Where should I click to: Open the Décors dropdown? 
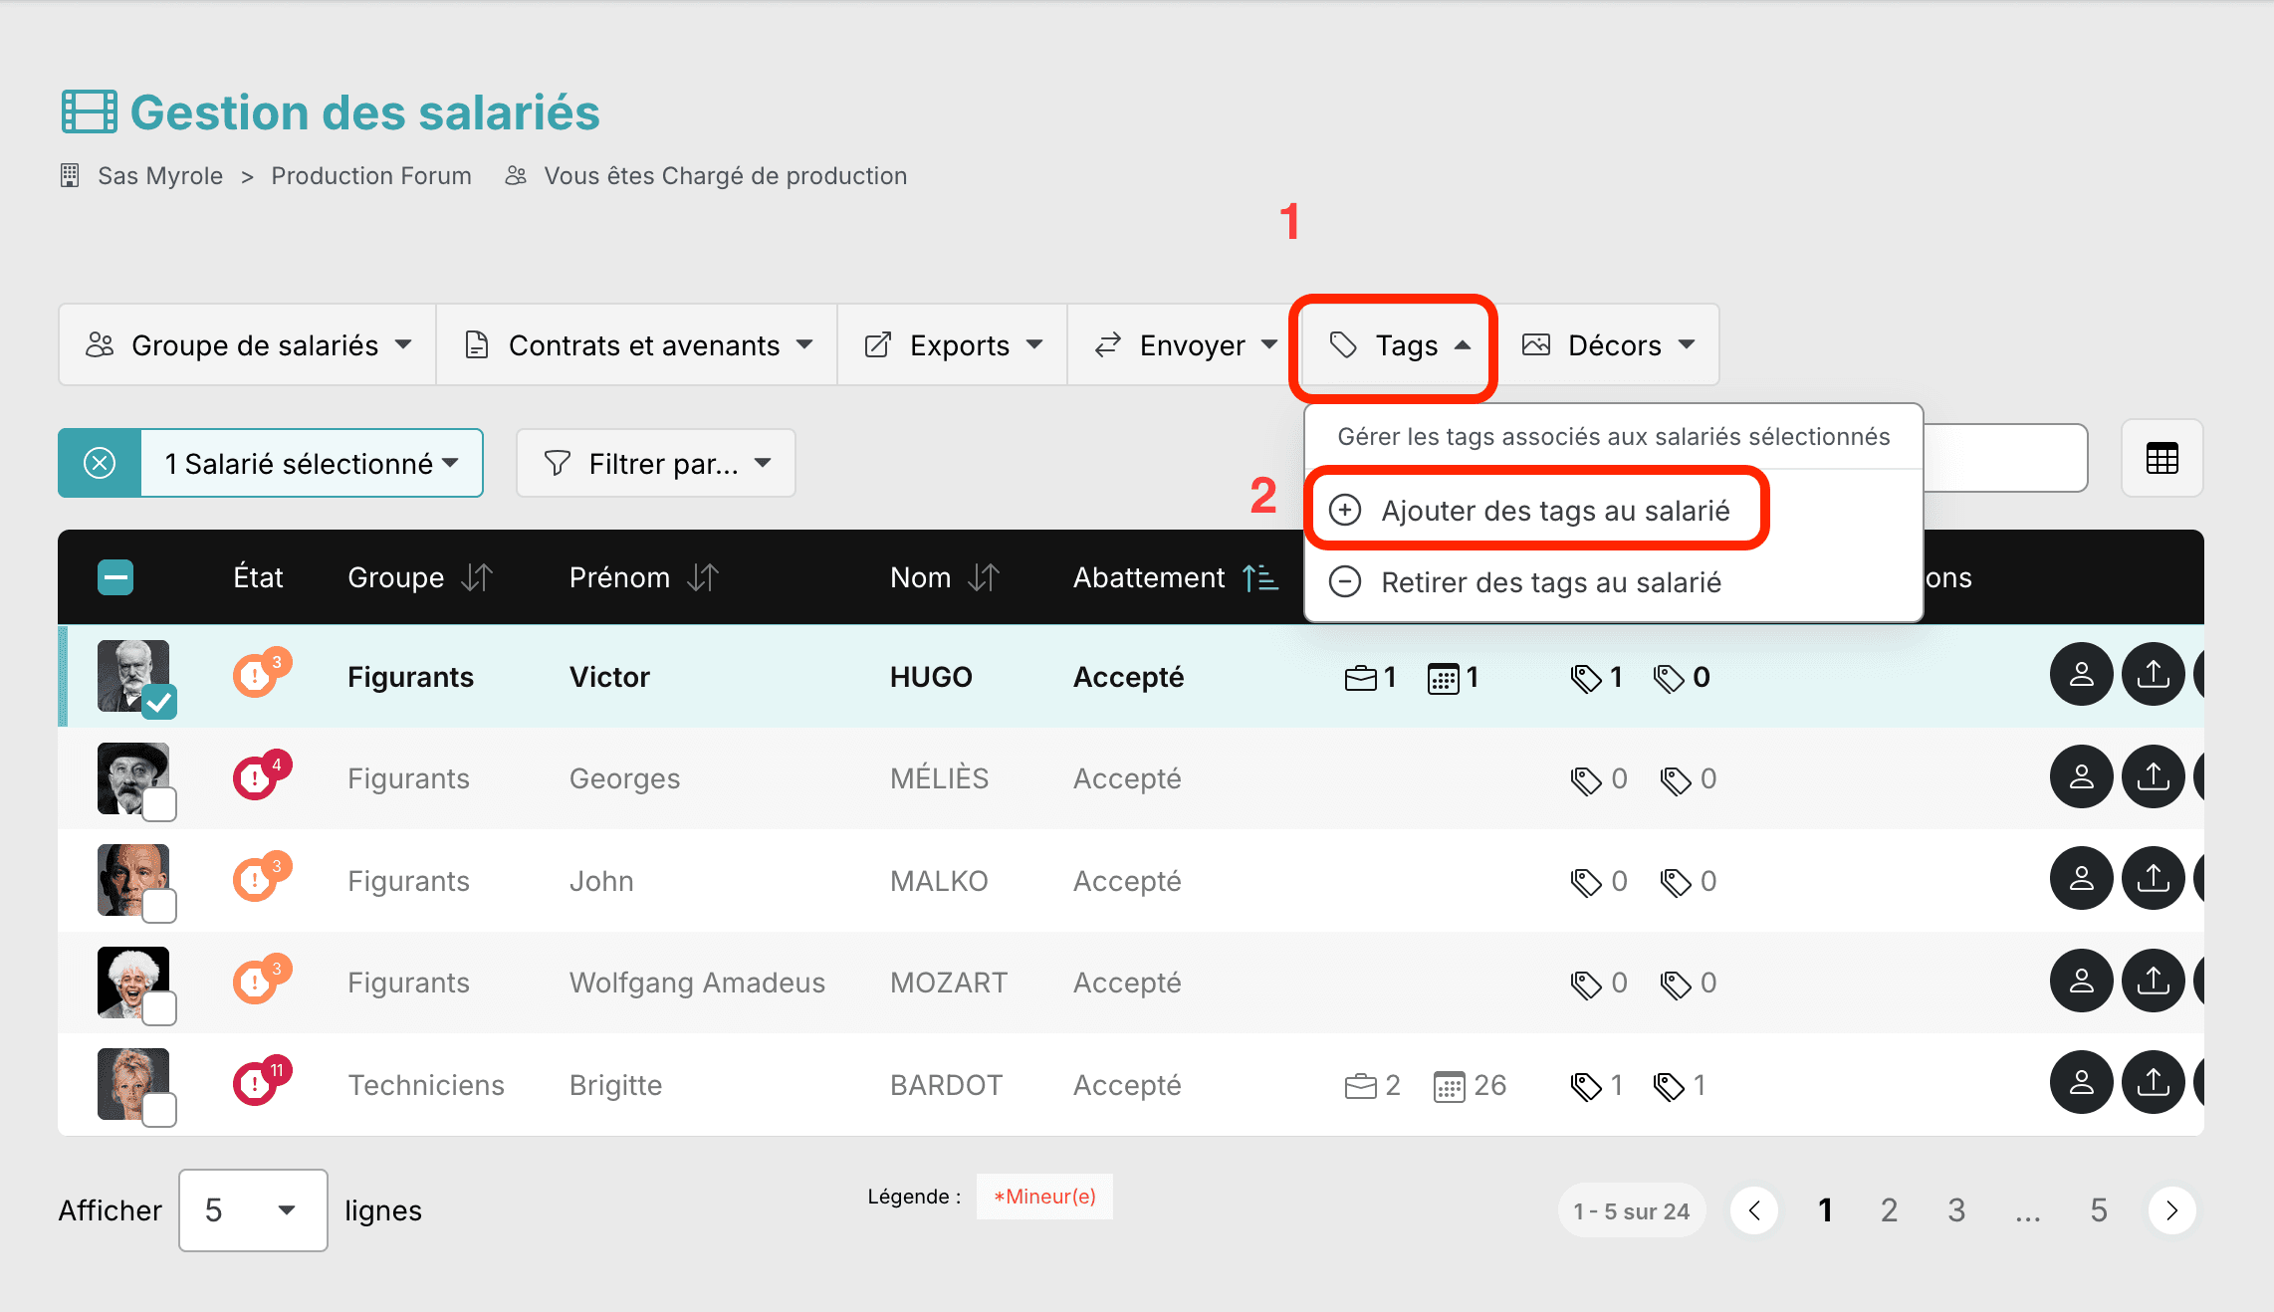click(x=1607, y=344)
